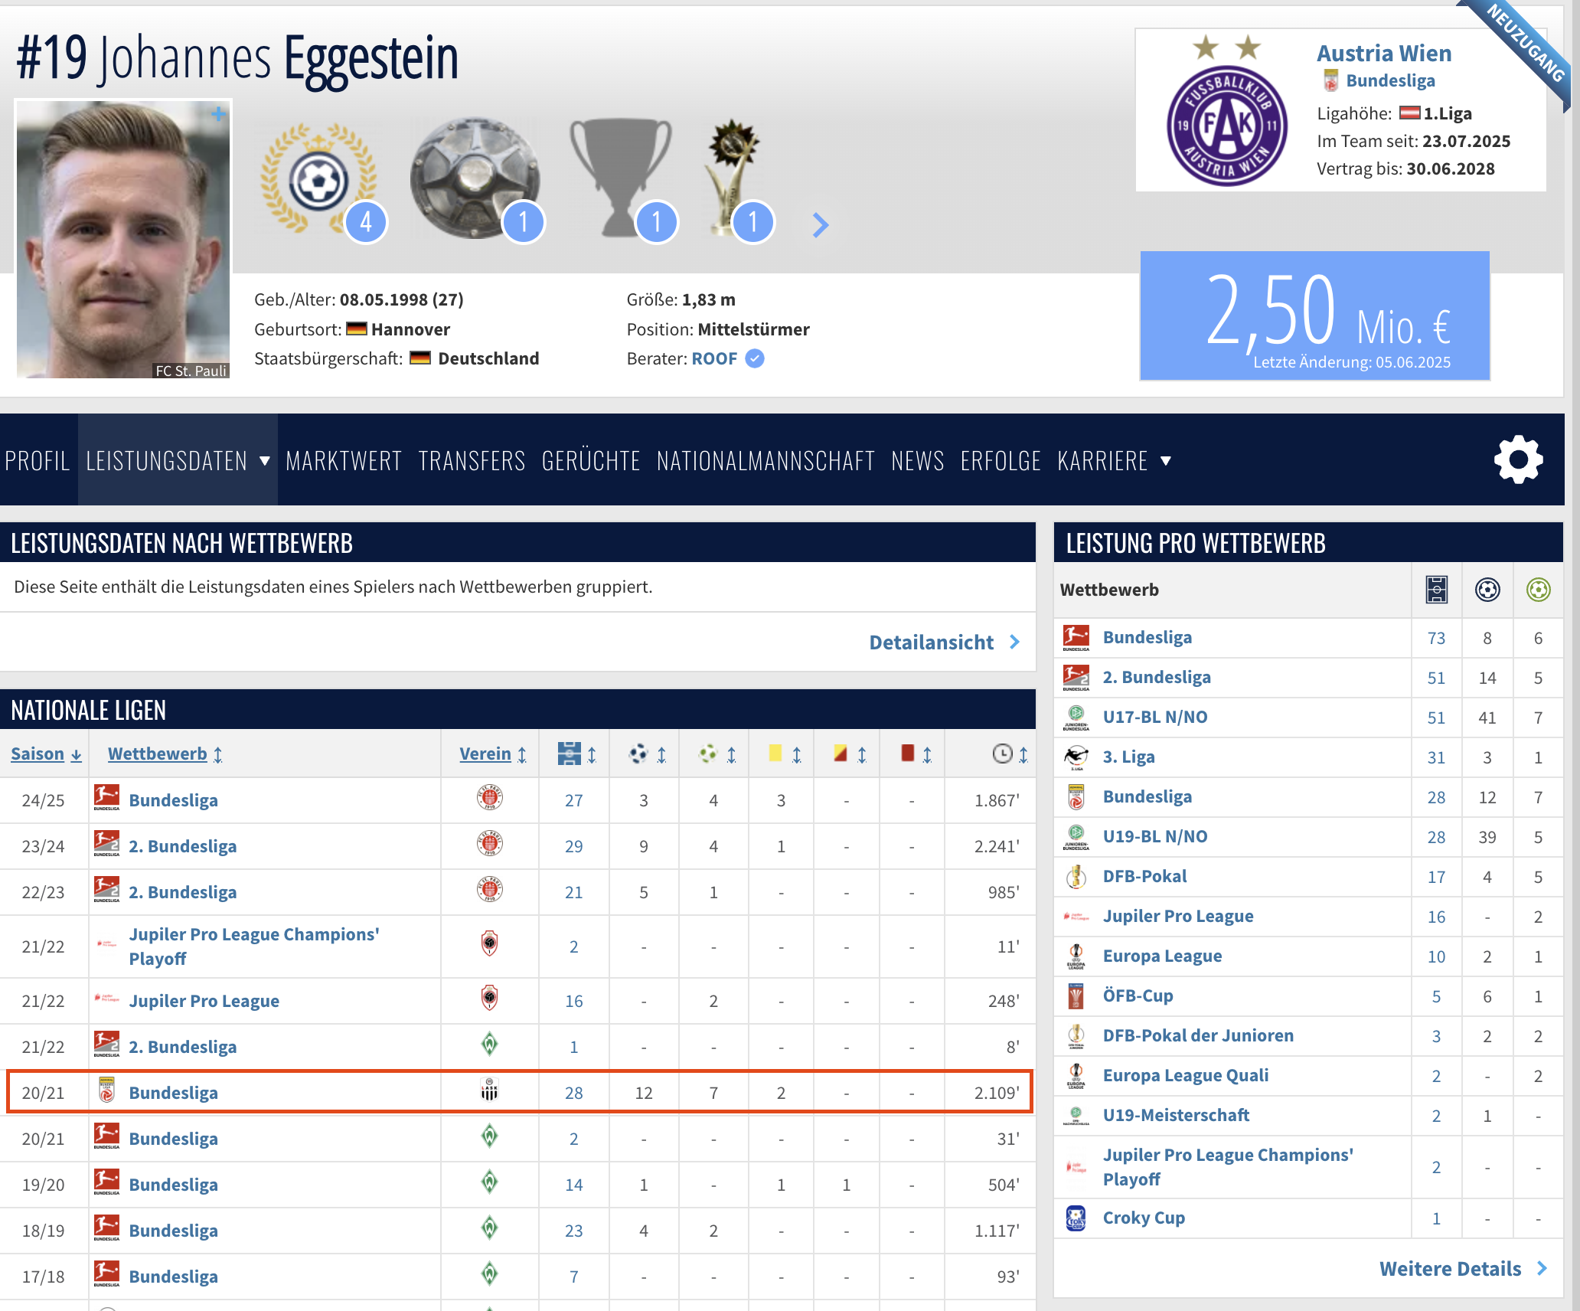Viewport: 1580px width, 1311px height.
Task: Go to Nationalmannschaft tab
Action: pyautogui.click(x=766, y=460)
